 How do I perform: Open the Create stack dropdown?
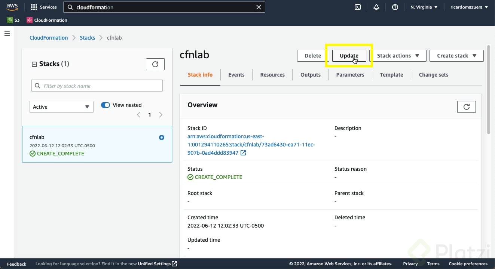coord(456,56)
